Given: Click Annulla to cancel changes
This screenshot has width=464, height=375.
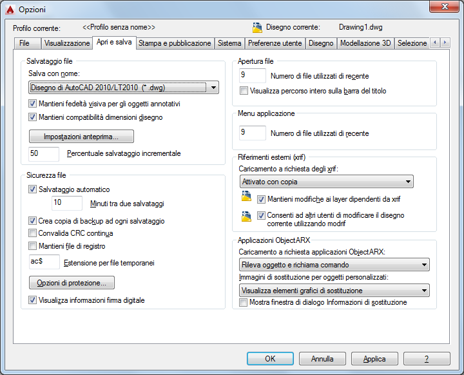Looking at the screenshot, I should 322,359.
